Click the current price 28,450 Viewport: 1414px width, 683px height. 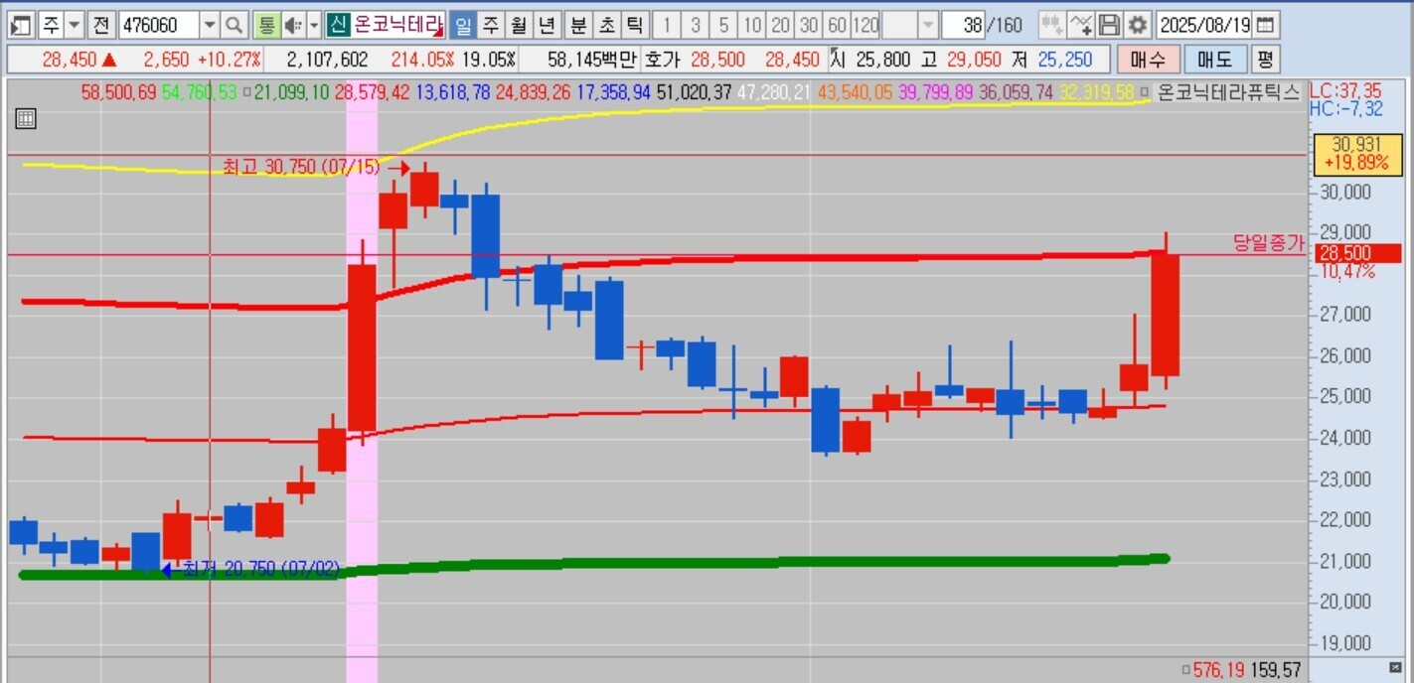(x=70, y=60)
